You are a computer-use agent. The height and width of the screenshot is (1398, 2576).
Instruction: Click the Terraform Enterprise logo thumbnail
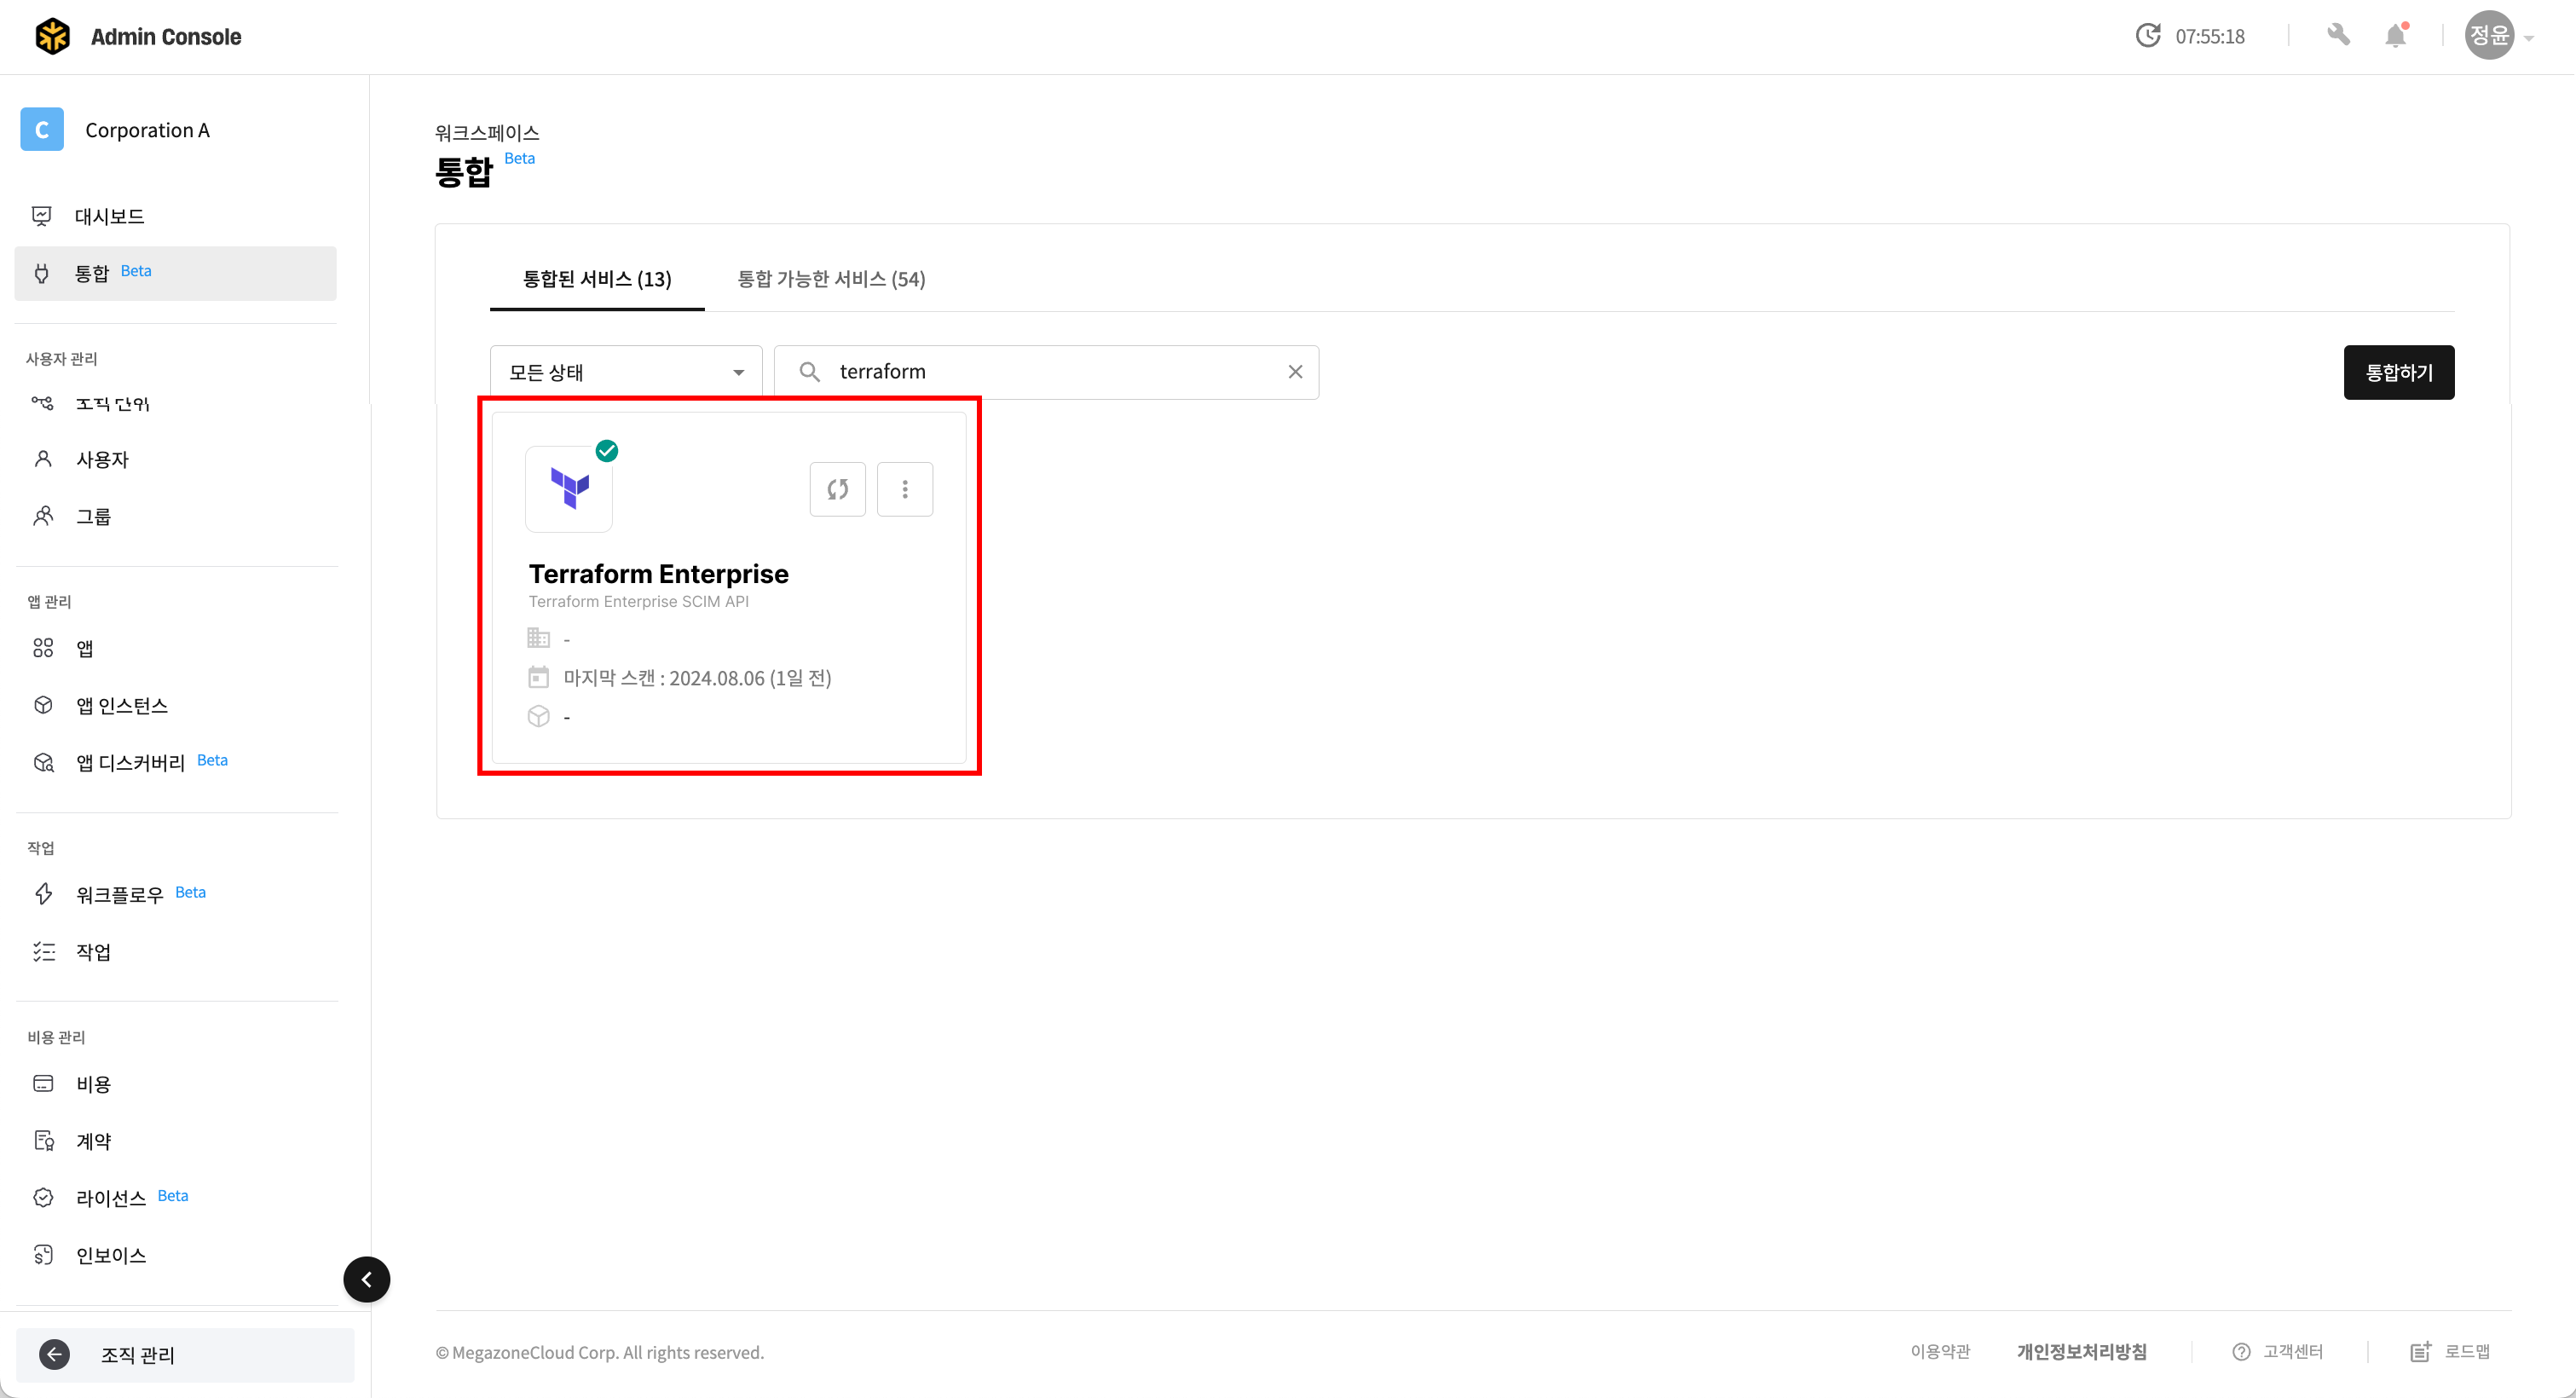click(x=569, y=489)
